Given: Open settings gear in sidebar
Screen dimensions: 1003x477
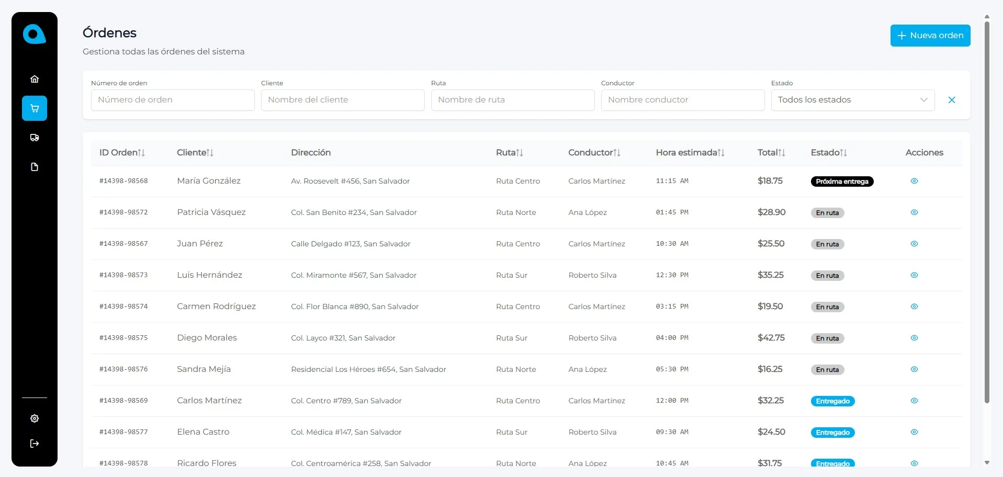Looking at the screenshot, I should [x=35, y=418].
